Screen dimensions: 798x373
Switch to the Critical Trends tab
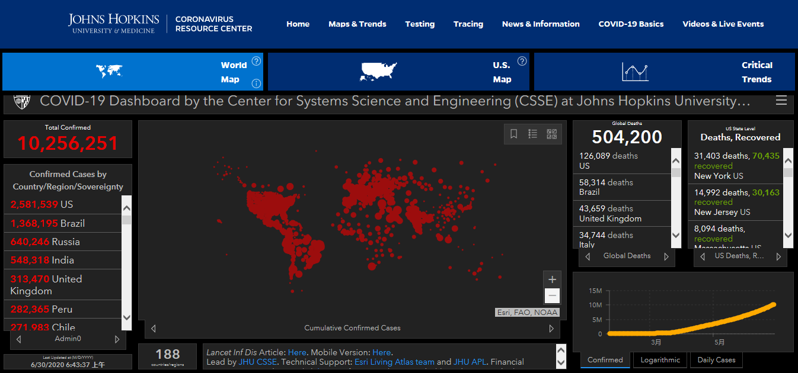(665, 72)
